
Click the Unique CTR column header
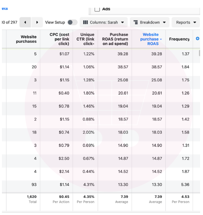(85, 39)
